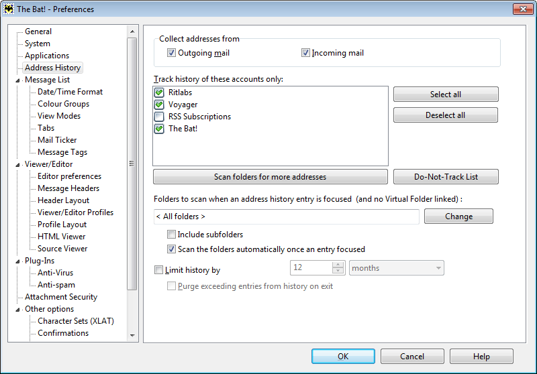Collapse the Viewer/Editor tree node
The width and height of the screenshot is (537, 374).
[18, 165]
